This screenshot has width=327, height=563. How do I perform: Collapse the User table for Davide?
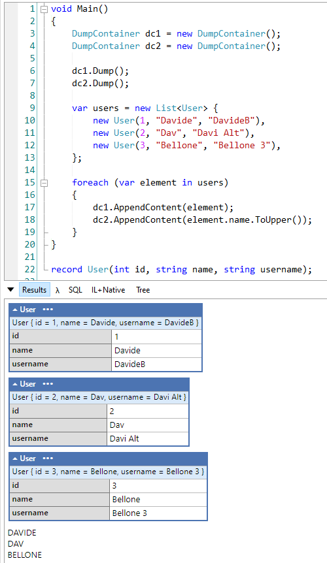[x=16, y=310]
